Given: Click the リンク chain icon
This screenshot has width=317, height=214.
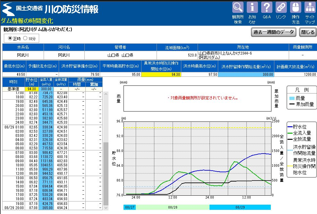Looking at the screenshot, I should [281, 8].
